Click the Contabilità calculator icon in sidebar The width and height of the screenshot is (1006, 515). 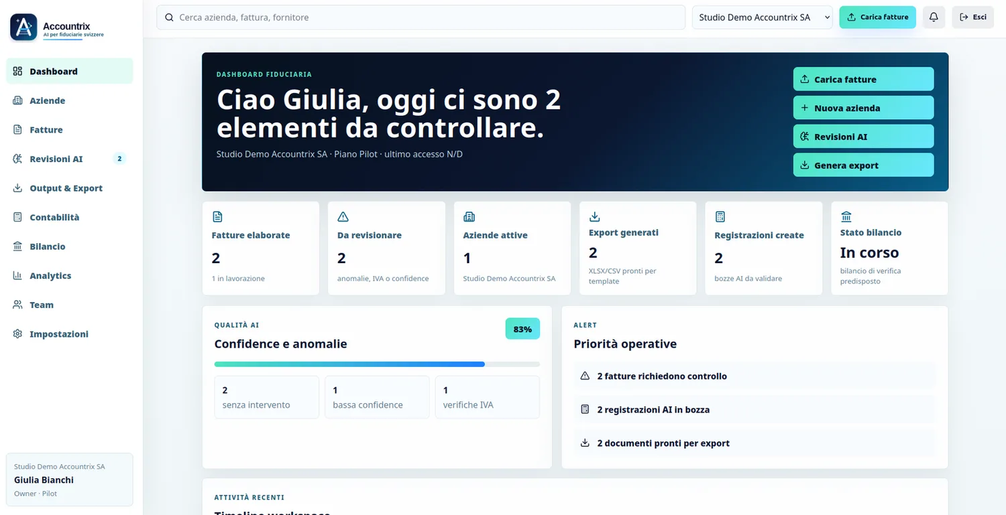tap(18, 217)
